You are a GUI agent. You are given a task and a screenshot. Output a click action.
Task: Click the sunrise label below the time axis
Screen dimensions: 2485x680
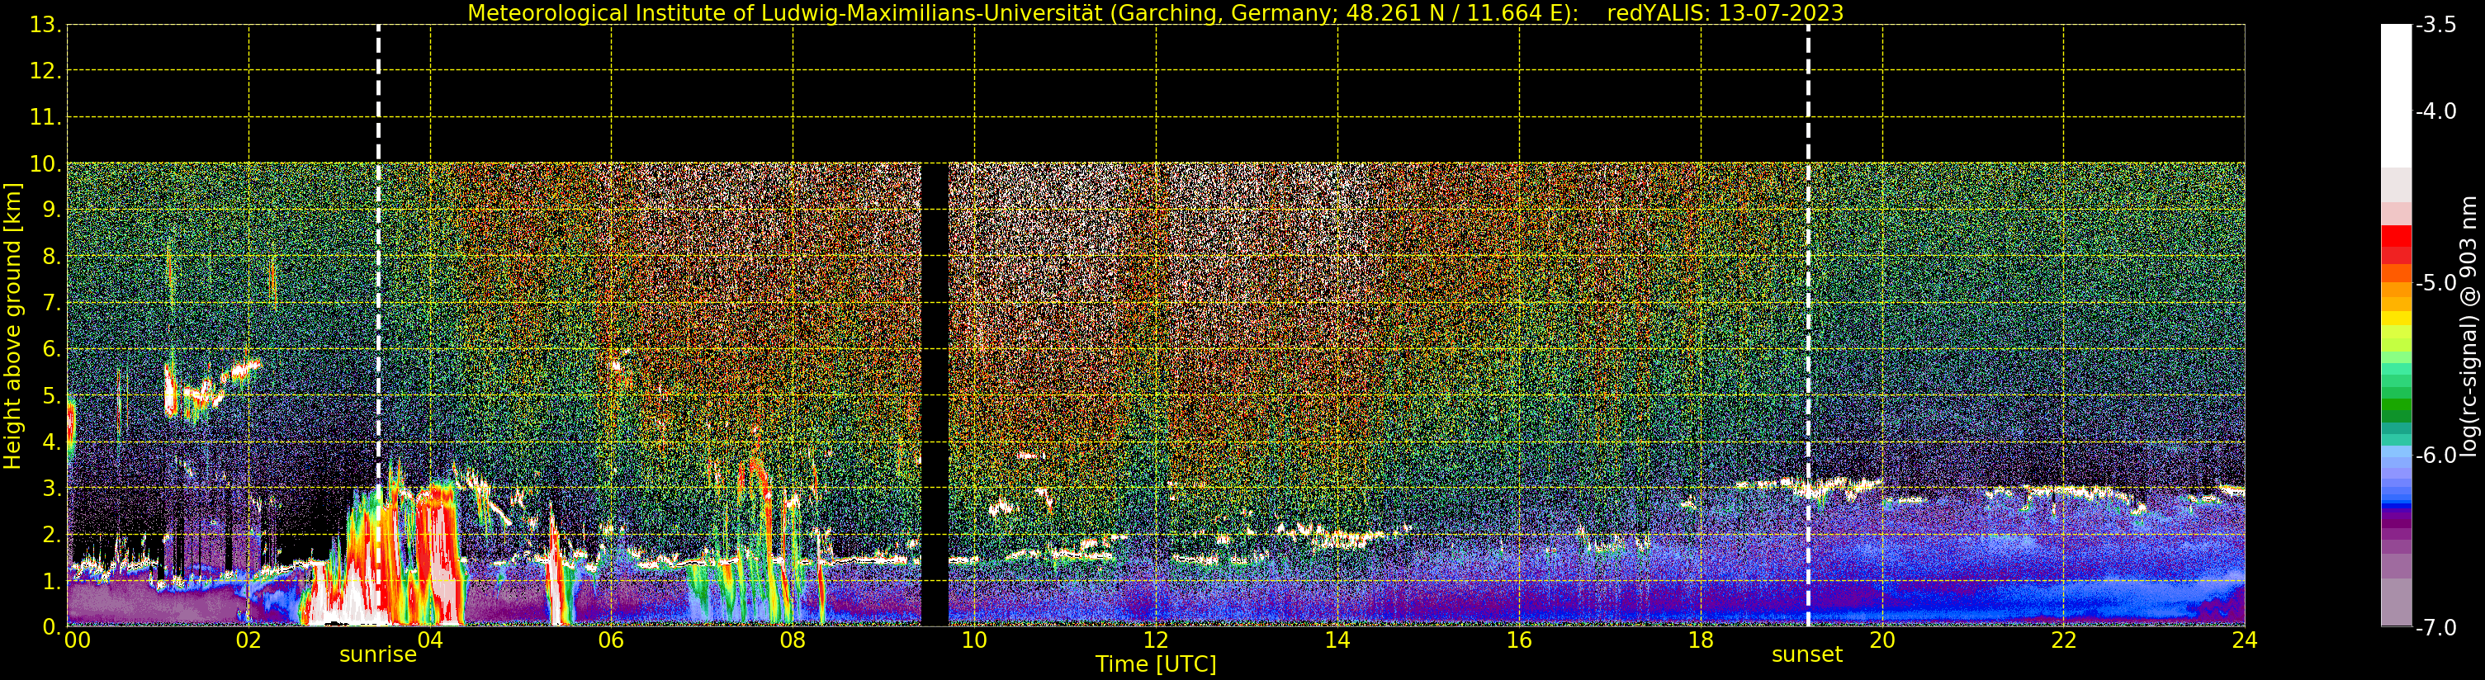tap(378, 655)
